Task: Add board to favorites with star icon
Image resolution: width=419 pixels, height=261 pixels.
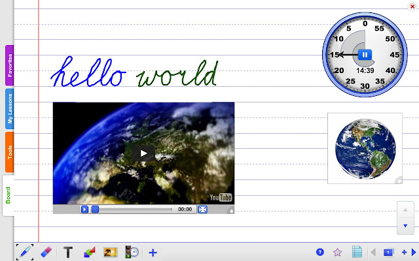Action: pyautogui.click(x=338, y=252)
